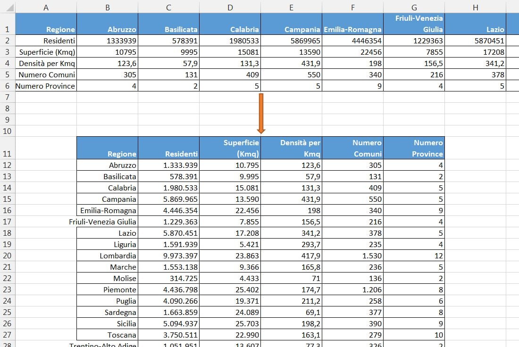The image size is (519, 347).
Task: Click the 'Densità per Kmq' label in row 4
Action: click(x=46, y=63)
